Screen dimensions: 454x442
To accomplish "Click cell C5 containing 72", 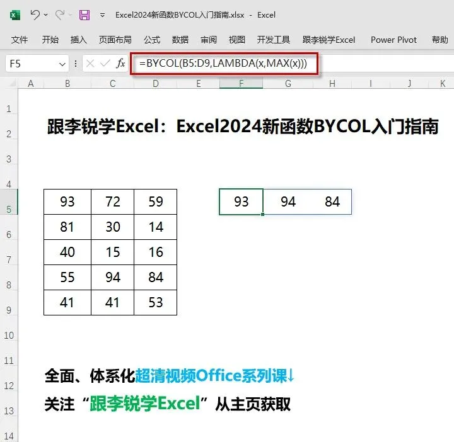I will (x=113, y=201).
